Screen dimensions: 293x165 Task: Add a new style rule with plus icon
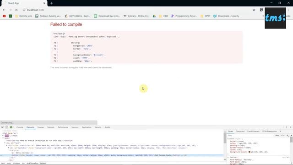[288, 135]
